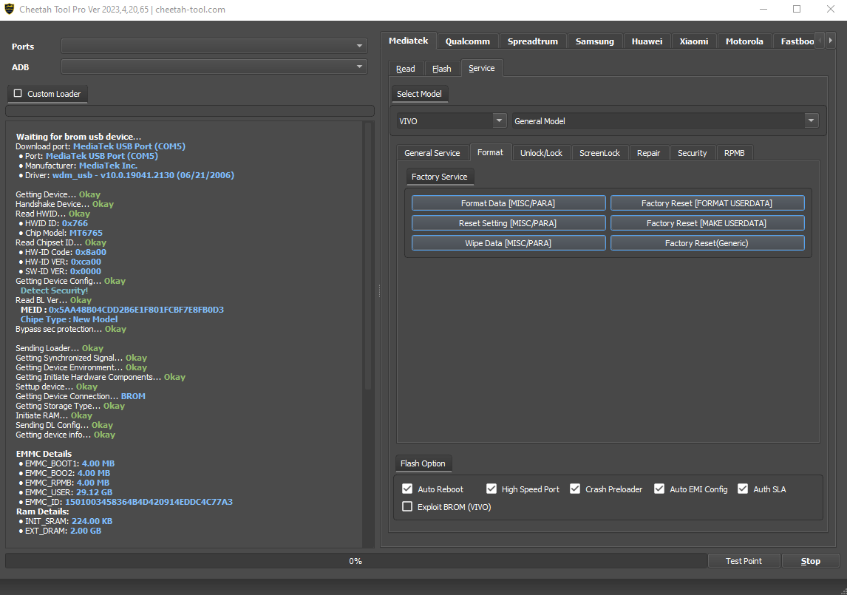Run Factory Reset [MAKE USERDATA]
This screenshot has width=847, height=595.
tap(707, 222)
